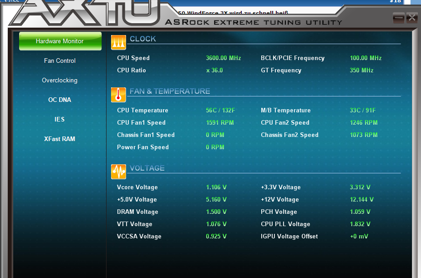Click the VCCSA Voltage value 0.925 V
Viewport: 421px width, 278px height.
coord(216,237)
